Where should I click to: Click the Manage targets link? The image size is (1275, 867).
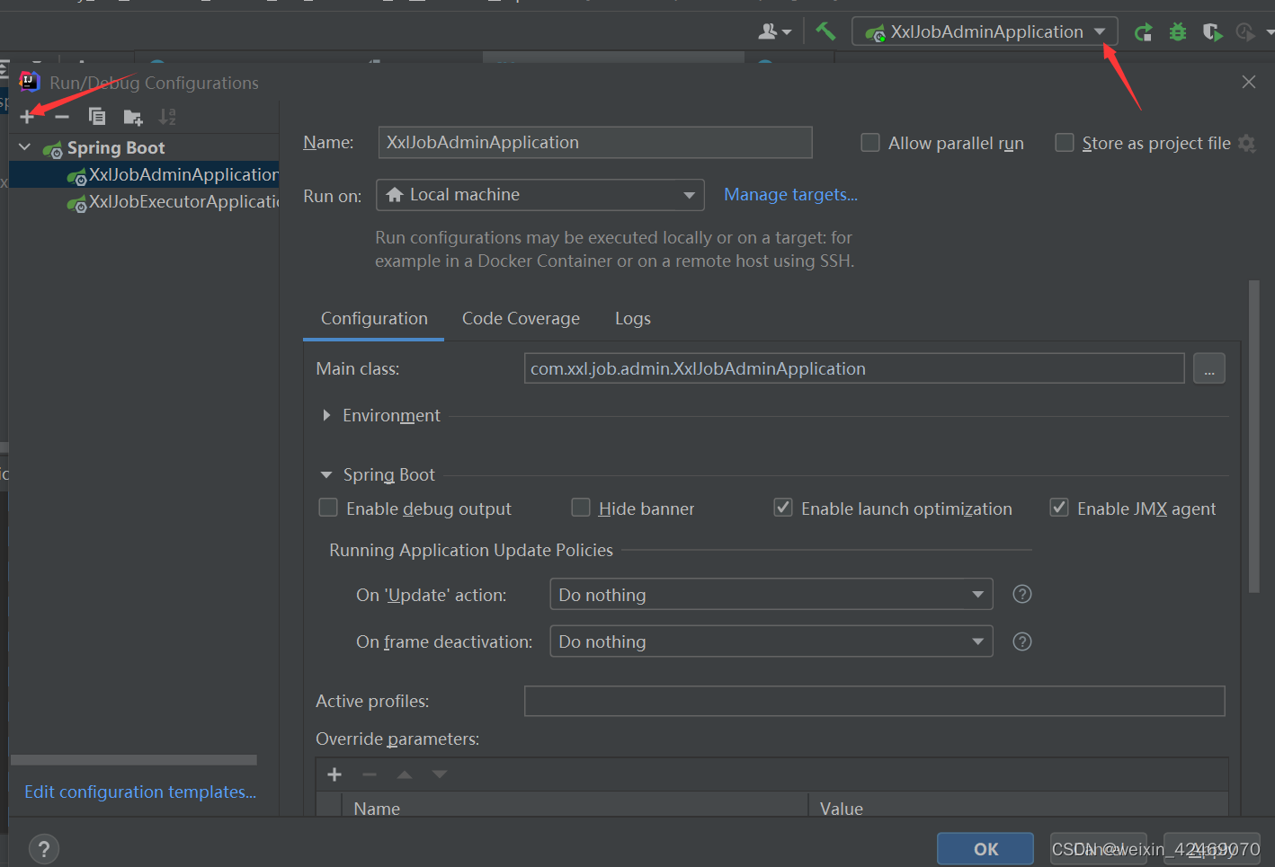[x=791, y=195]
